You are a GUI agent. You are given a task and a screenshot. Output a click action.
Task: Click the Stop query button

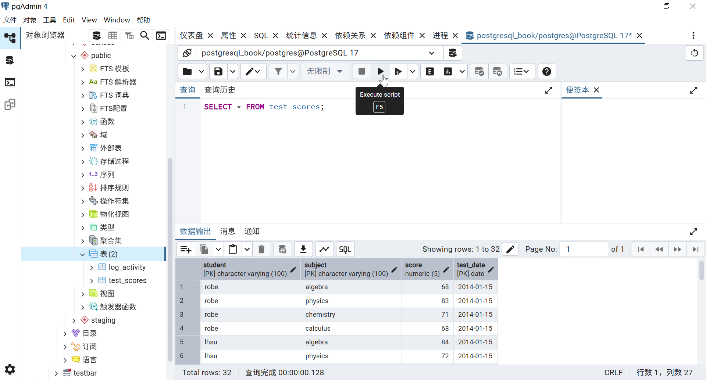pyautogui.click(x=361, y=71)
